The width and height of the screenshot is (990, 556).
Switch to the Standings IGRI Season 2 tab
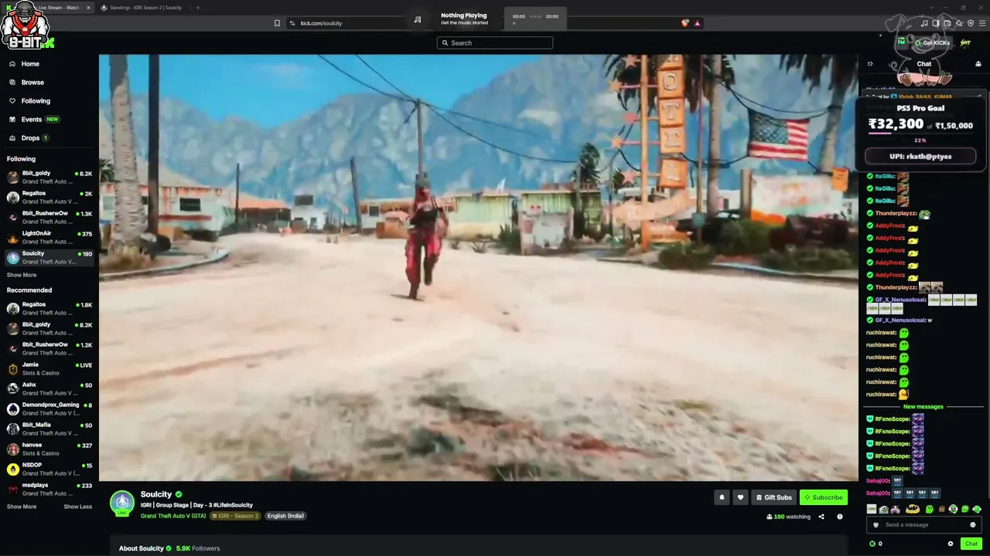point(144,8)
